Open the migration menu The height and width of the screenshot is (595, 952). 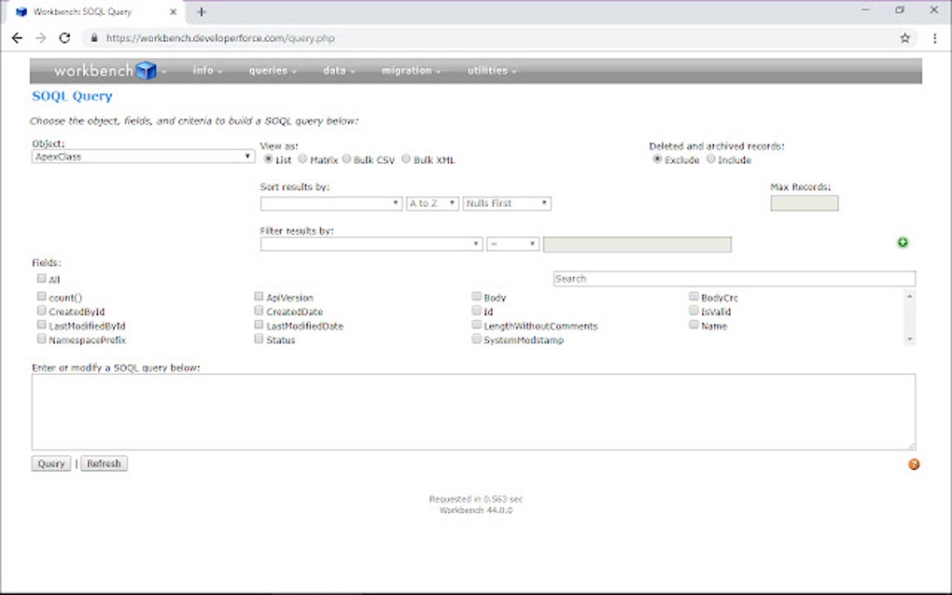408,70
